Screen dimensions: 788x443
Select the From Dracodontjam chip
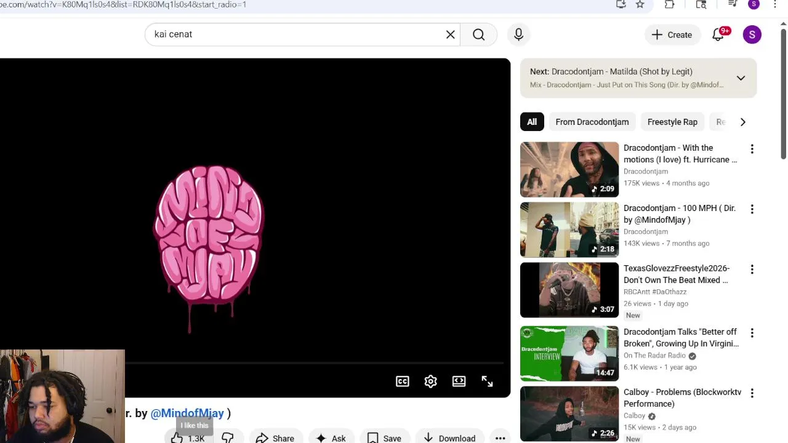point(592,122)
